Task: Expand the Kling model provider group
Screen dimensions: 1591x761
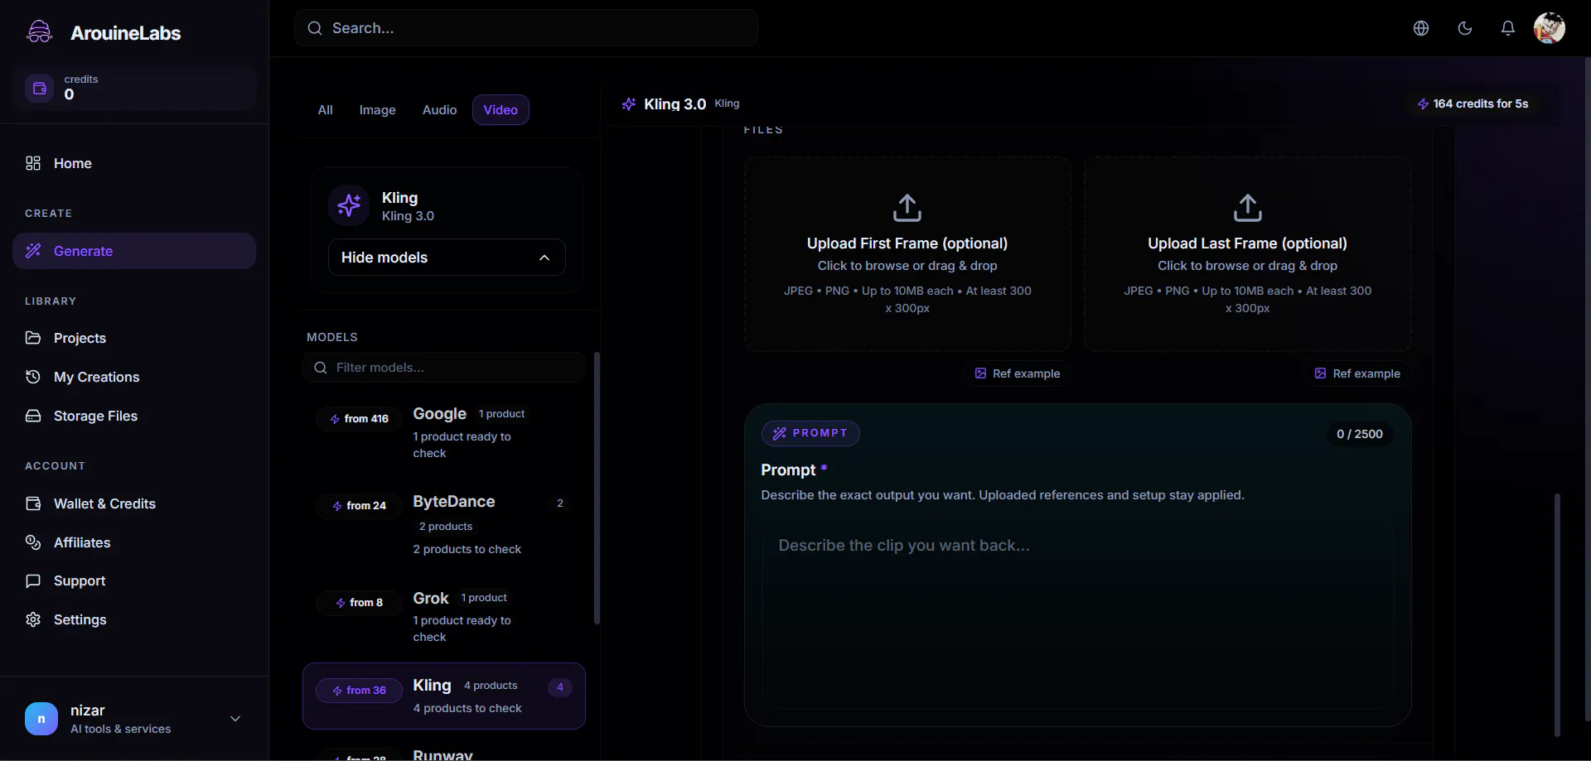Action: 444,696
